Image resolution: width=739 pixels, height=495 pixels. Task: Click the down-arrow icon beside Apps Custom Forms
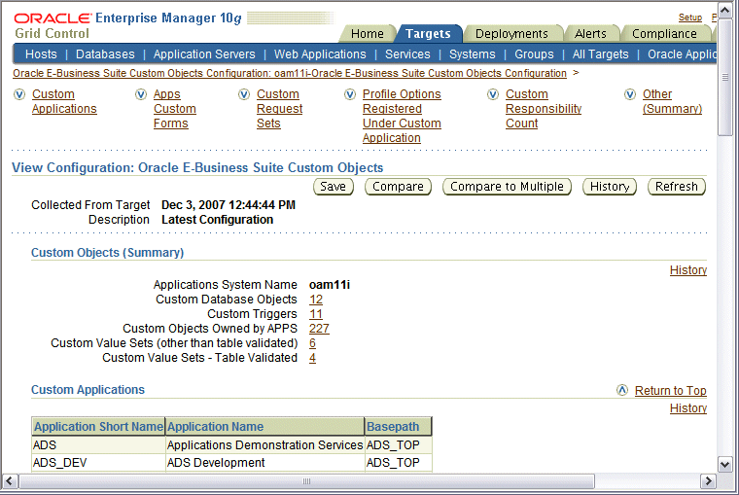tap(141, 94)
